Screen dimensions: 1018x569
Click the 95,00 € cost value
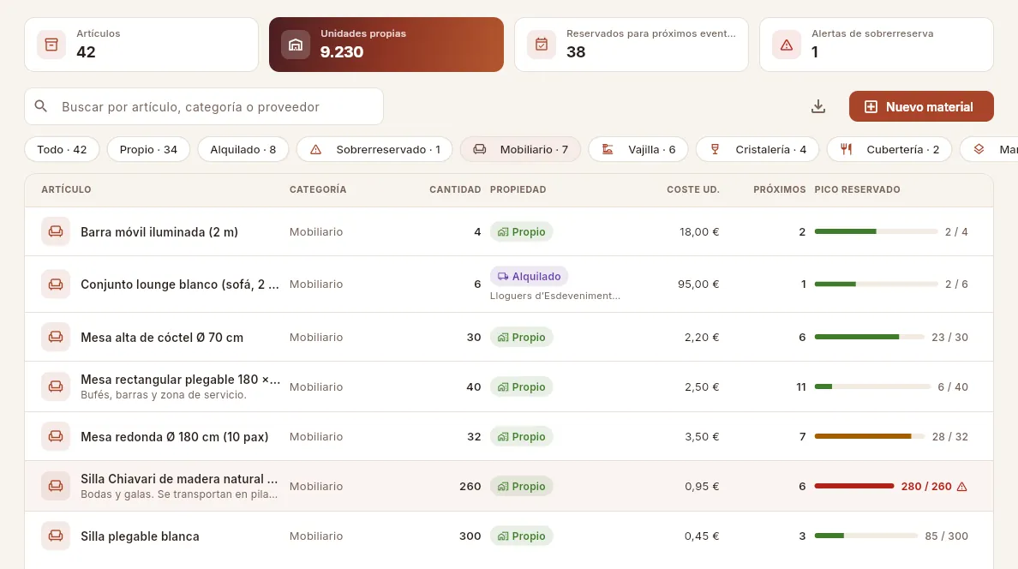point(698,284)
